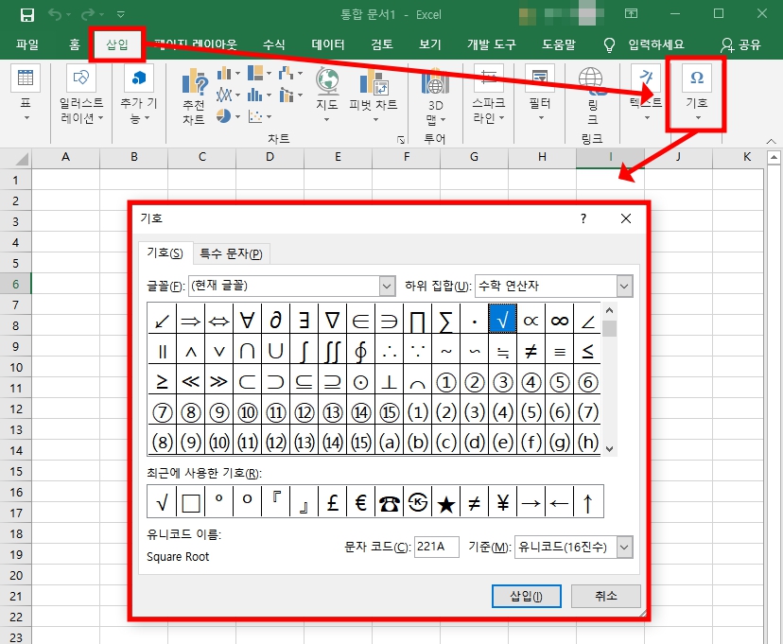This screenshot has width=783, height=644.
Task: Open the 도움말 ribbon tab
Action: coord(559,44)
